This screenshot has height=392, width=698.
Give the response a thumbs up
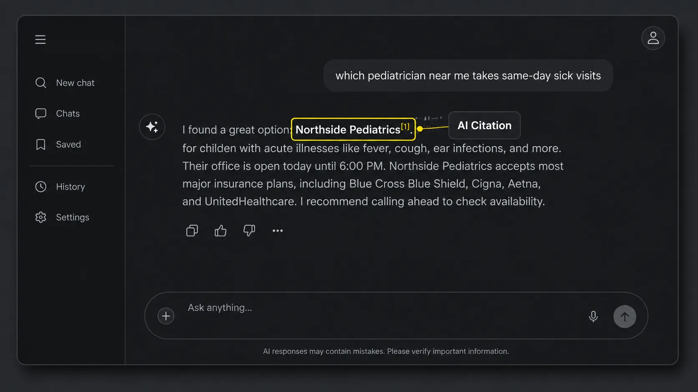coord(220,231)
